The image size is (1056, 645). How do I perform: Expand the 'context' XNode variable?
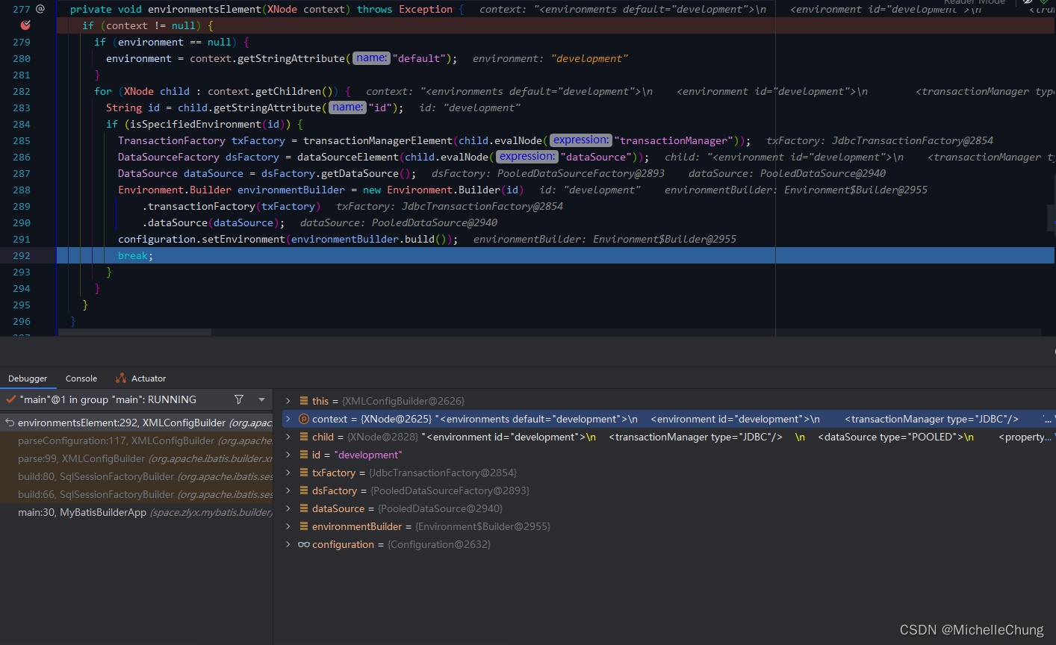click(288, 419)
